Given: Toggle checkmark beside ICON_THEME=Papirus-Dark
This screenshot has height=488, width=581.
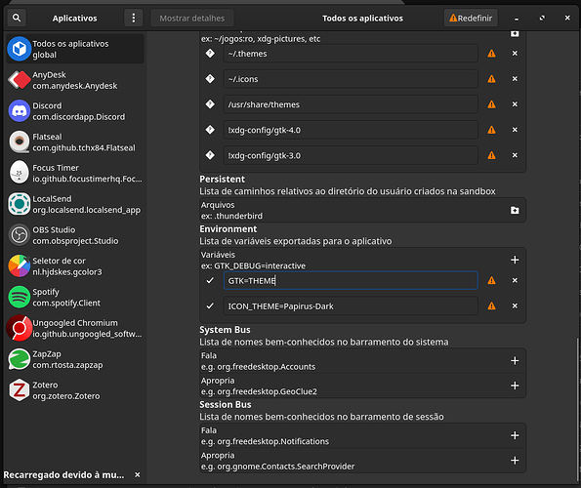Looking at the screenshot, I should coord(210,305).
